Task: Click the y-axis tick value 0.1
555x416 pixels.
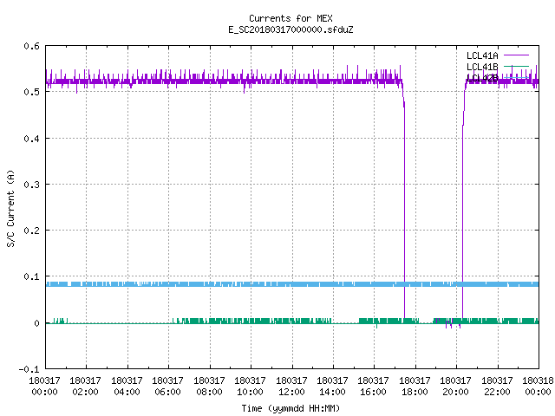Action: coord(31,276)
